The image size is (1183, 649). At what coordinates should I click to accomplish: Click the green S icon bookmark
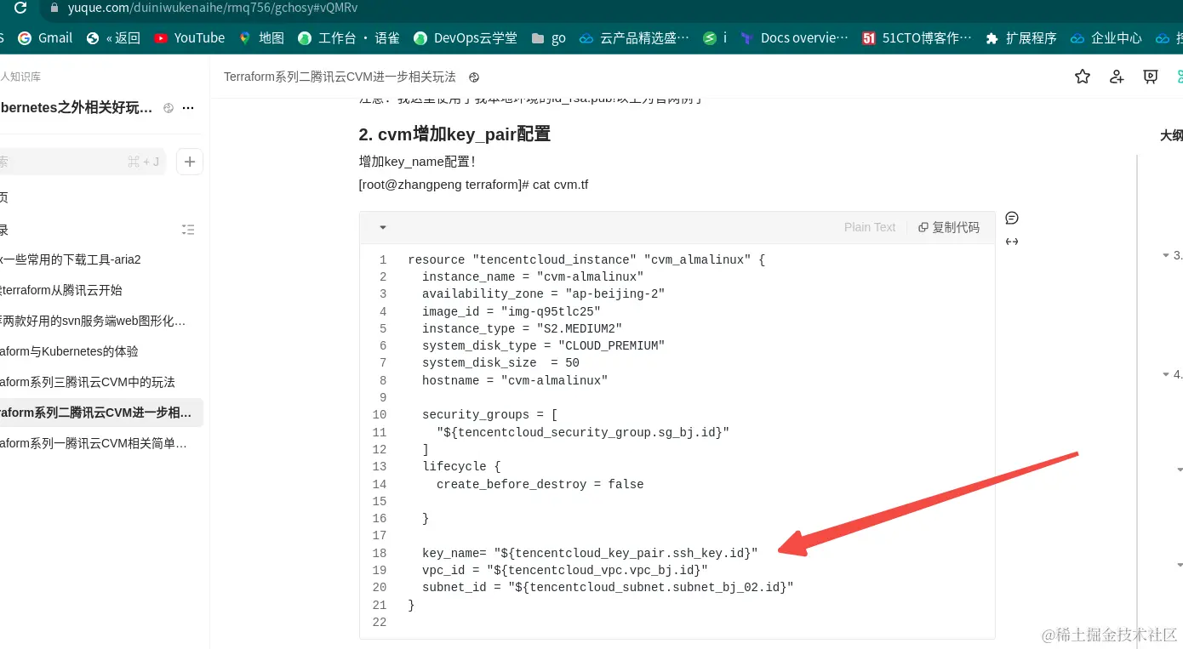pos(715,37)
